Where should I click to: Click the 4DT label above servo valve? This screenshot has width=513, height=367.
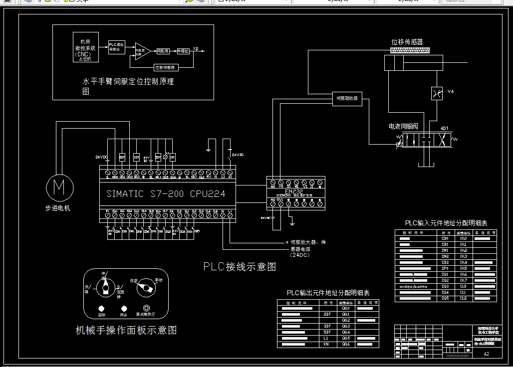444,129
